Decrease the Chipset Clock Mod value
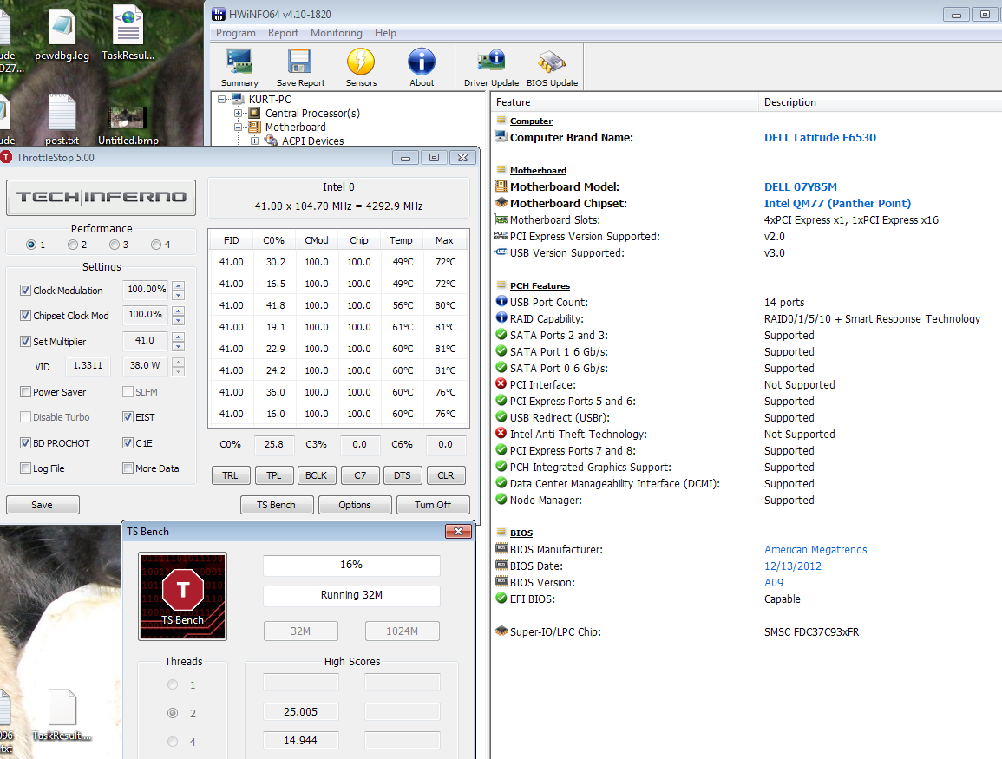Viewport: 1002px width, 759px height. tap(179, 320)
